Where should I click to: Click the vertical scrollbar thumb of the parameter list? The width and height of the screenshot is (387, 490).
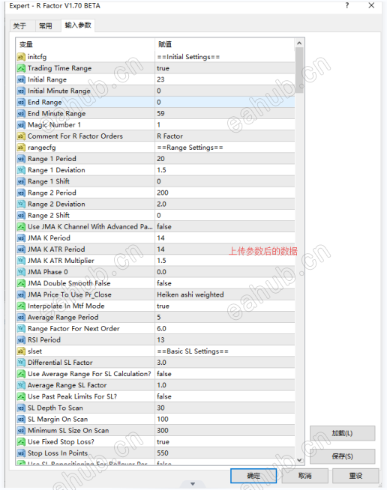click(x=299, y=70)
